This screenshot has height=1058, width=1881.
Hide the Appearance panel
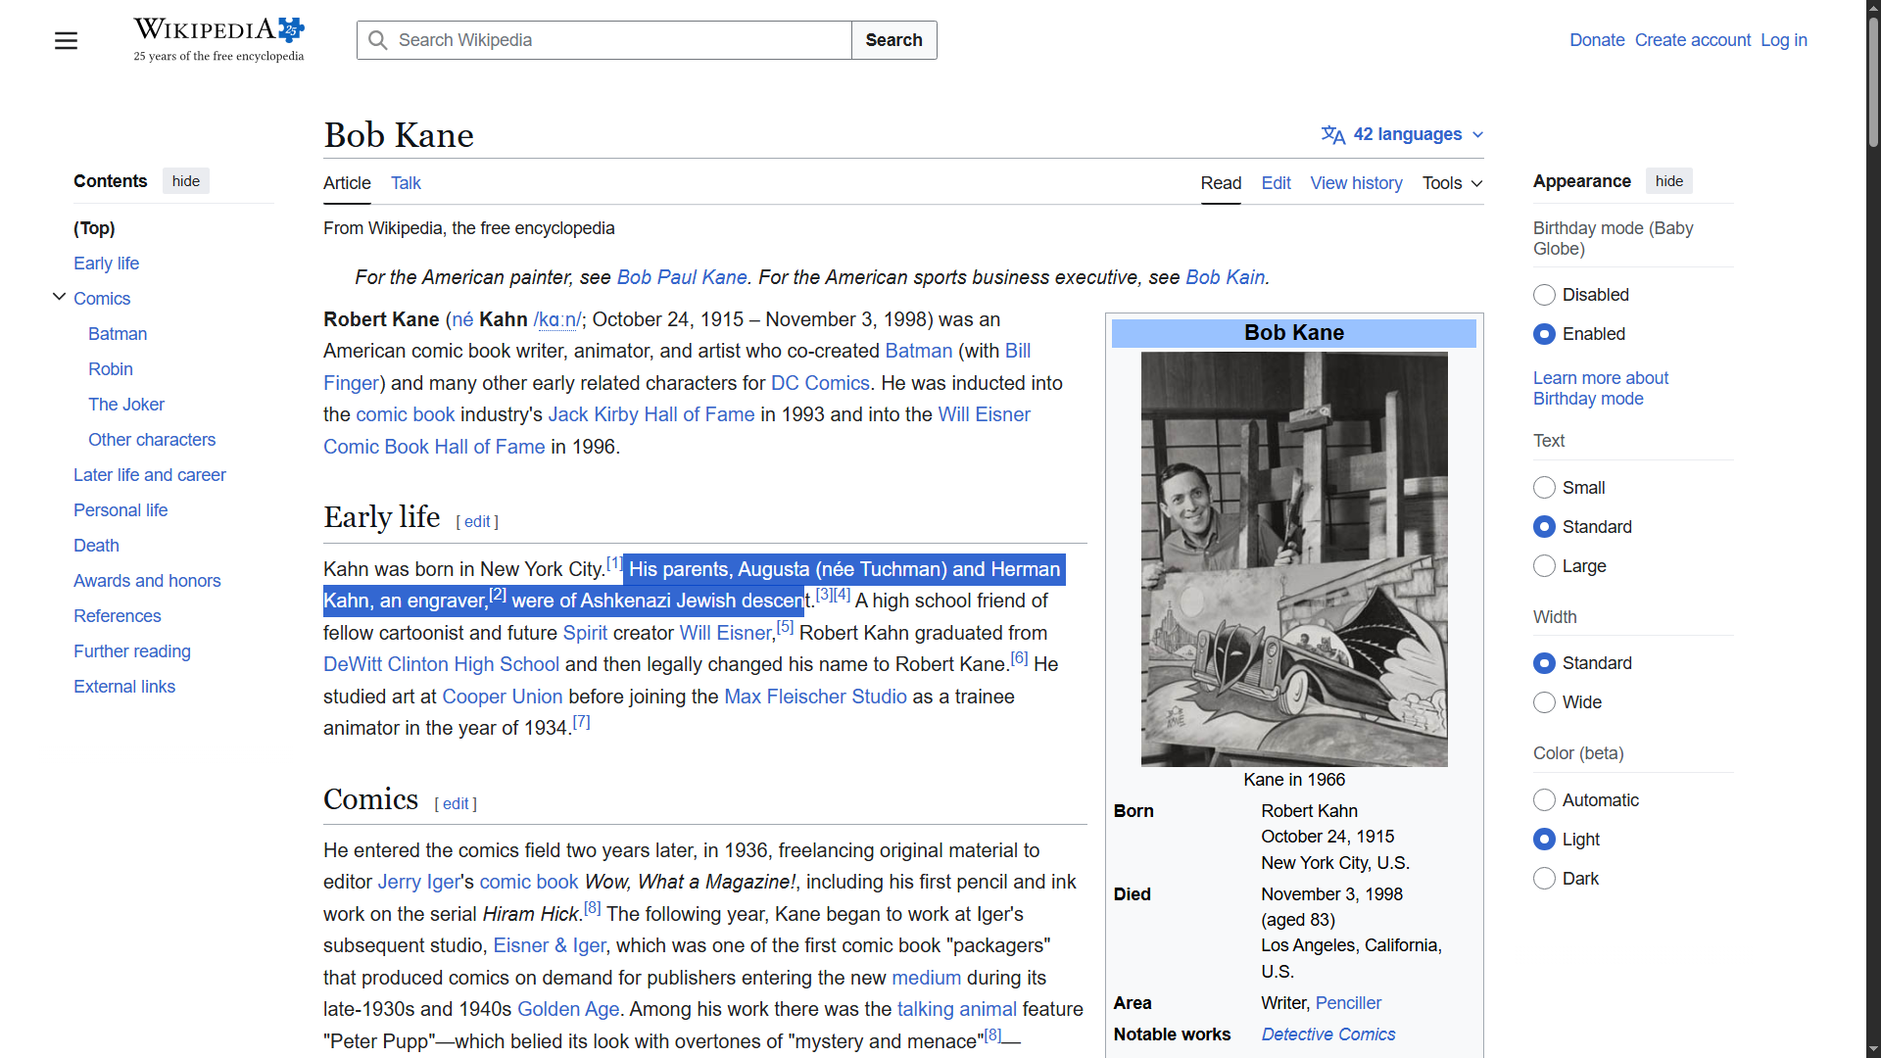point(1668,181)
